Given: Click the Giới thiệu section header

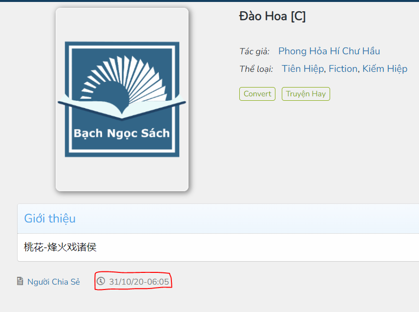Looking at the screenshot, I should click(x=50, y=219).
